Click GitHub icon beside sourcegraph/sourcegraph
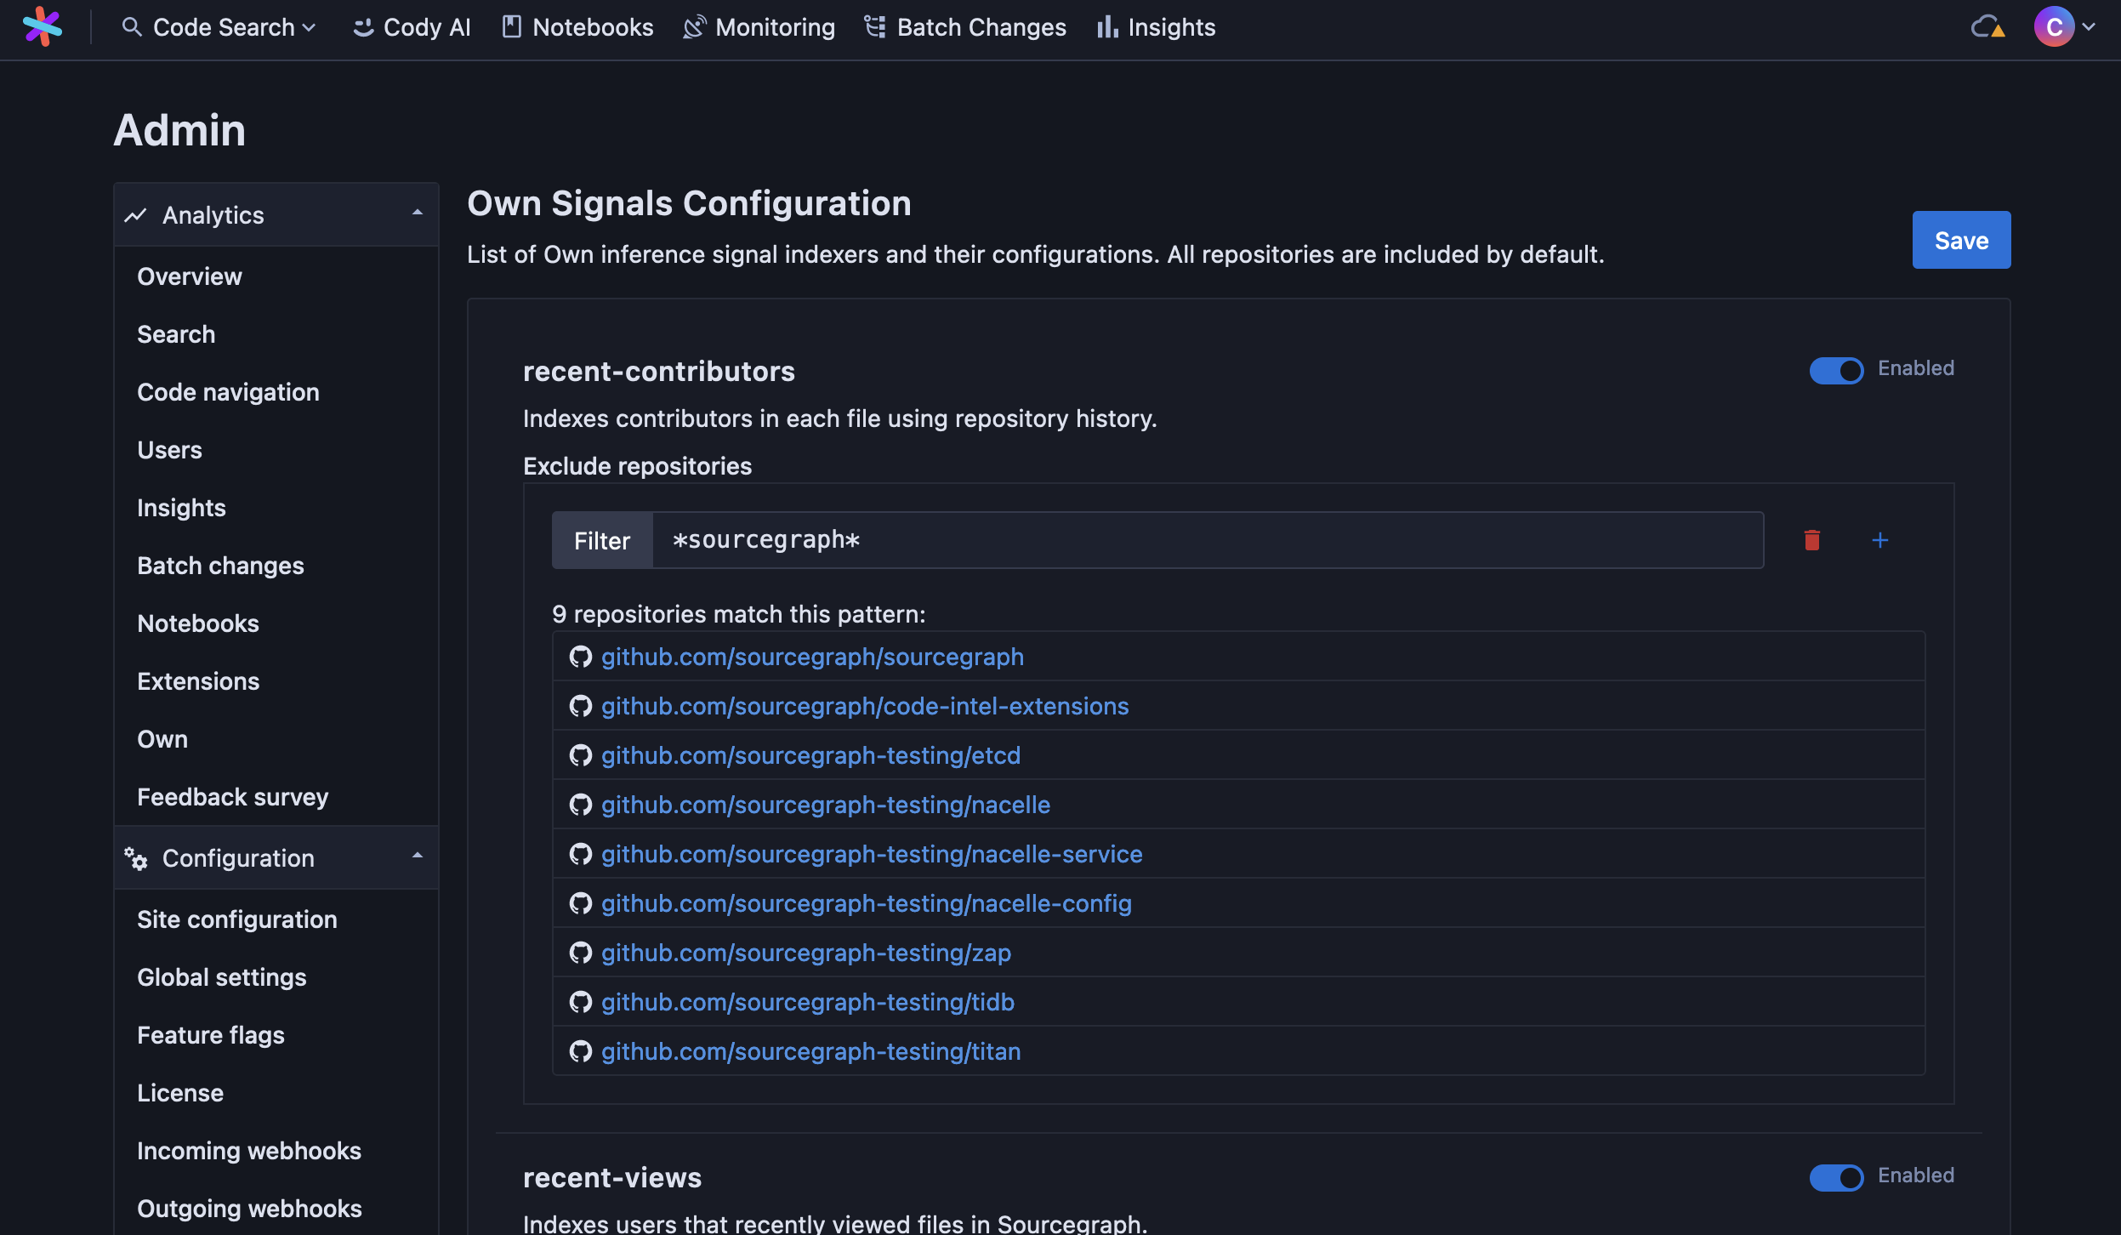This screenshot has height=1235, width=2121. [581, 657]
